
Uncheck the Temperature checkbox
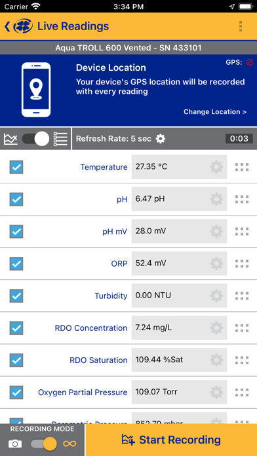[x=16, y=167]
